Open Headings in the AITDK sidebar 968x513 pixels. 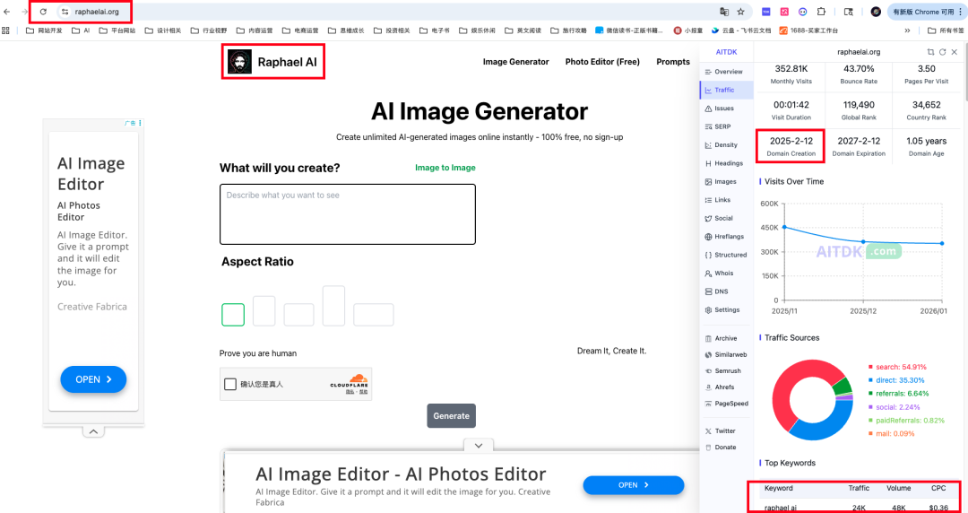pyautogui.click(x=727, y=163)
